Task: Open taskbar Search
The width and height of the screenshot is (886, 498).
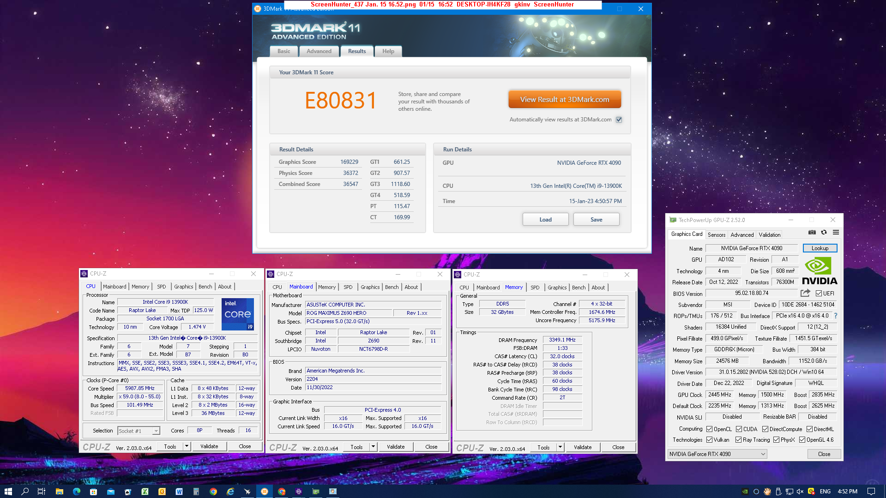Action: (x=25, y=492)
